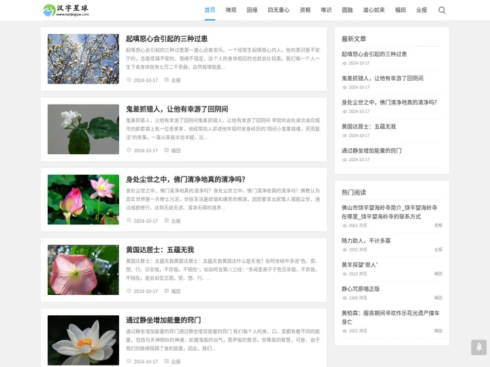Open popular post 随力助人，不计多寡
Viewport: 490px width, 367px height.
pos(366,241)
